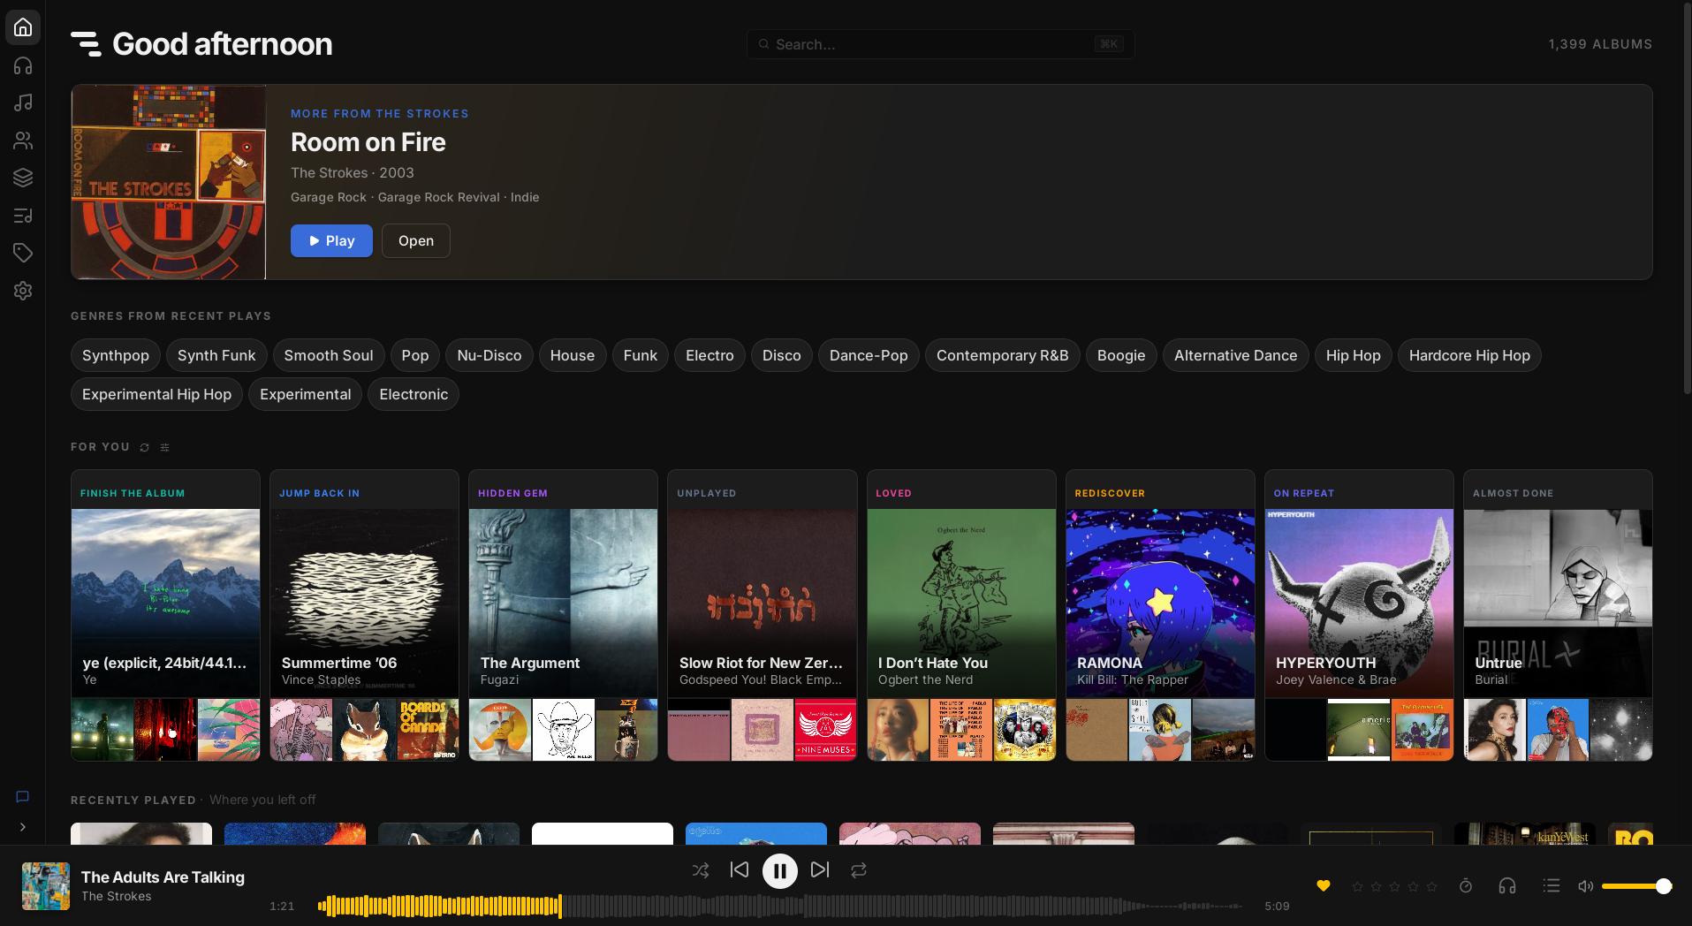Select the House genre chip

[573, 355]
